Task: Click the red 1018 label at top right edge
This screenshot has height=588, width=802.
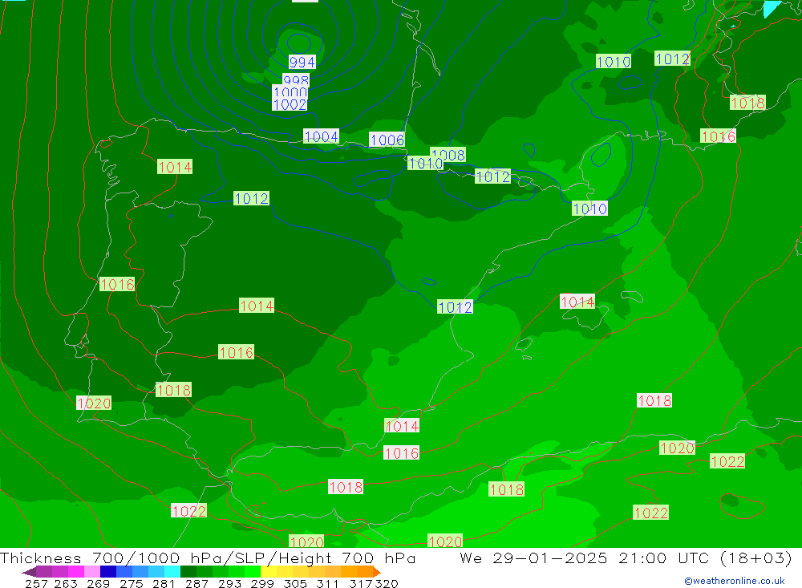Action: [747, 103]
